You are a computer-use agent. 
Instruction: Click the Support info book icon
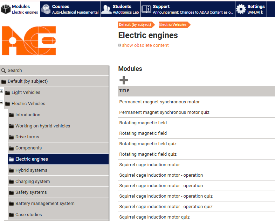click(x=146, y=9)
